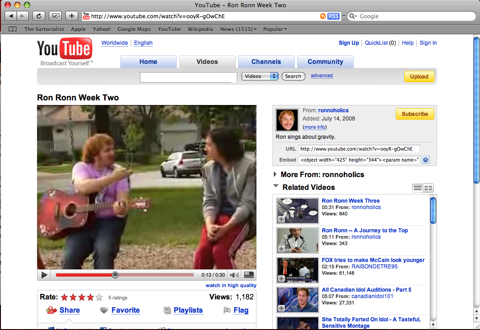Expand More From: ronnoholics section
The image size is (480, 330).
click(x=275, y=174)
